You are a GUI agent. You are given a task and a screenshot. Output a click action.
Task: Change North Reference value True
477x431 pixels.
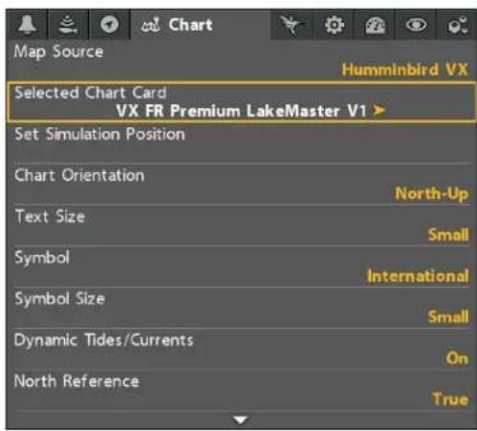pyautogui.click(x=450, y=399)
